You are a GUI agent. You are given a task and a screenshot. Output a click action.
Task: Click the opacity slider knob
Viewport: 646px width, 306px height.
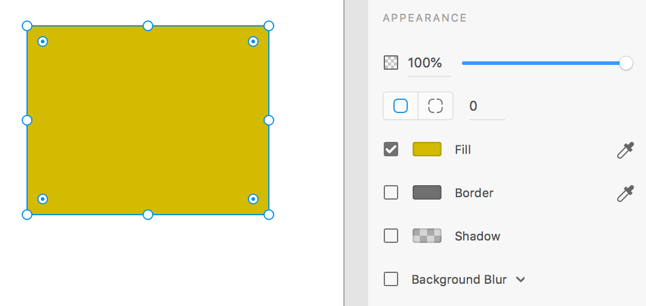tap(626, 63)
